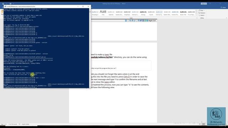
Task: Click the underlined word 'nano' in the document
Action: (x=107, y=82)
